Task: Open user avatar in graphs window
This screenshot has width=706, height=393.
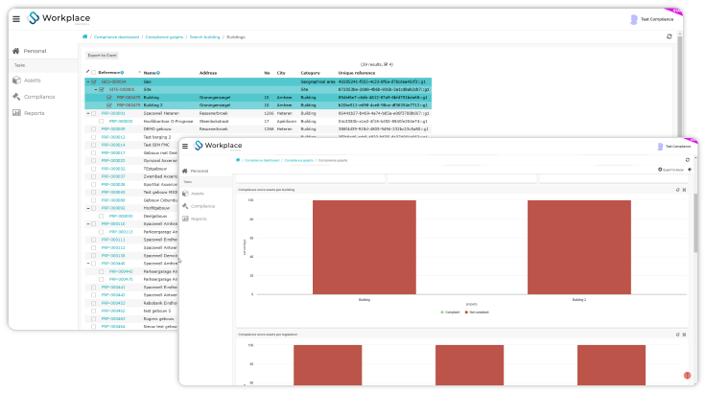Action: [660, 147]
